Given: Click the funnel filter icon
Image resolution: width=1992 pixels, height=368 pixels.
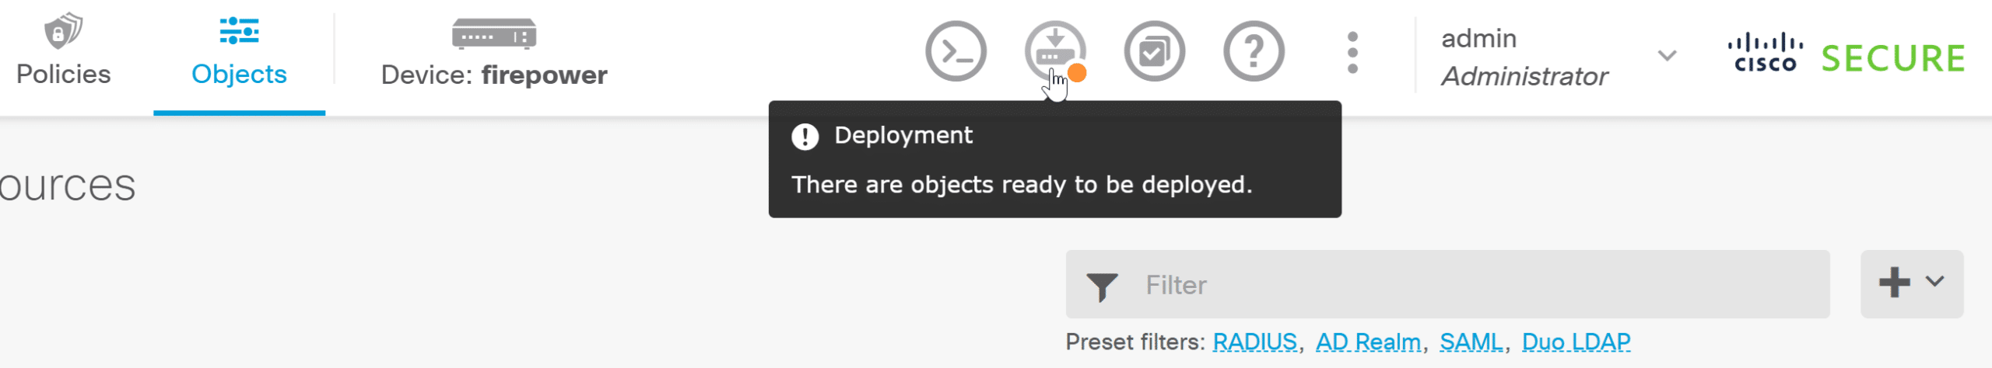Looking at the screenshot, I should click(x=1102, y=286).
